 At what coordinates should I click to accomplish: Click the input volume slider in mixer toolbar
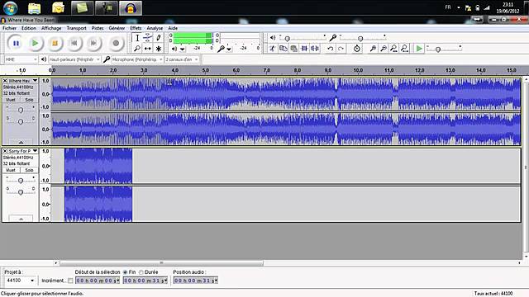tap(363, 38)
